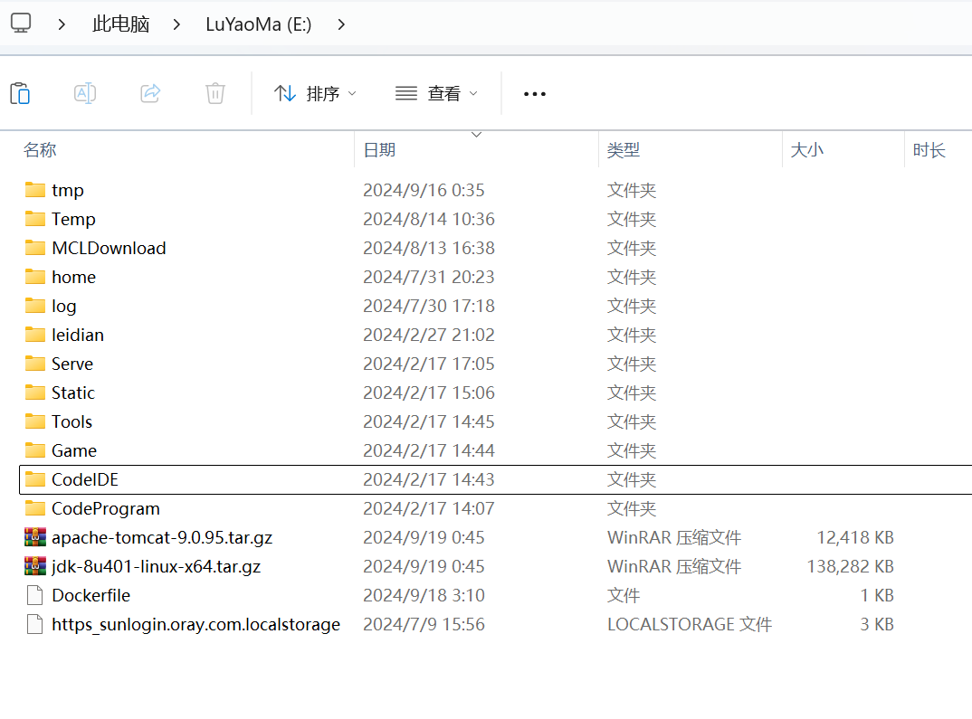Click the localstorage file icon
Screen dimensions: 972x719
click(35, 624)
